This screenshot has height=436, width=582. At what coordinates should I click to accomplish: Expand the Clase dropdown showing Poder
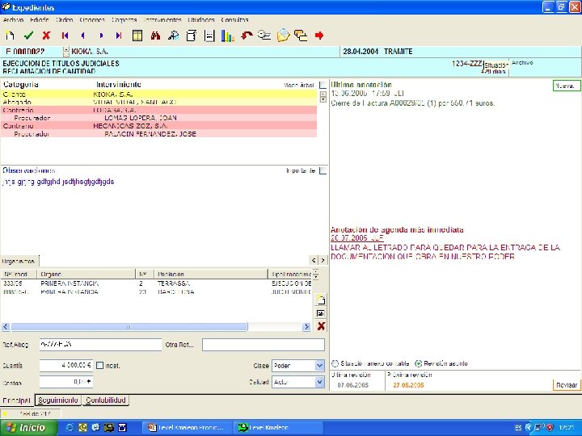(319, 365)
